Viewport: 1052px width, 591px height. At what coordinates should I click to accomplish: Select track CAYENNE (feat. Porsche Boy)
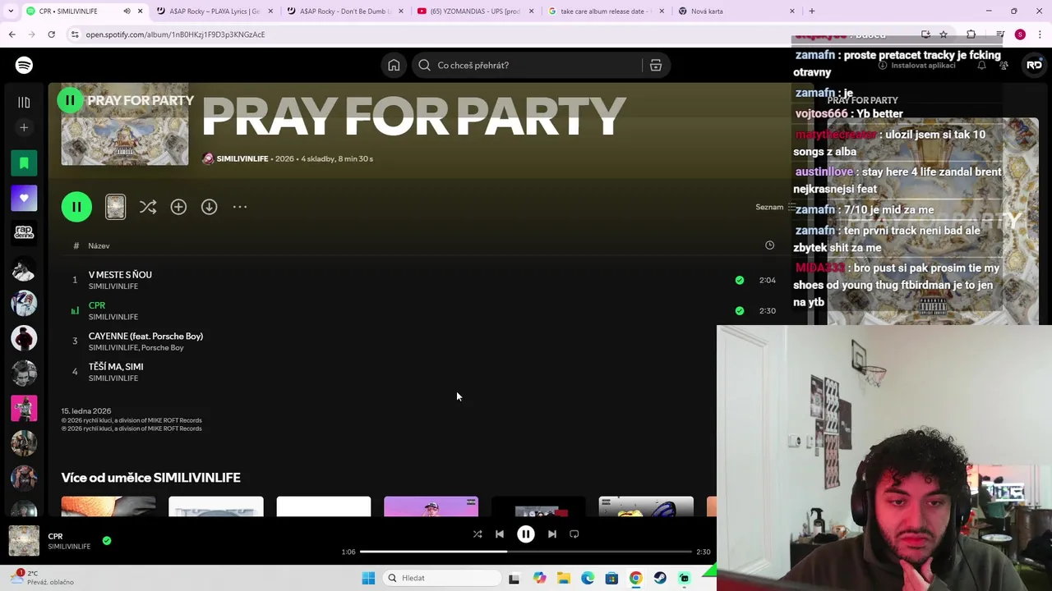coord(145,337)
